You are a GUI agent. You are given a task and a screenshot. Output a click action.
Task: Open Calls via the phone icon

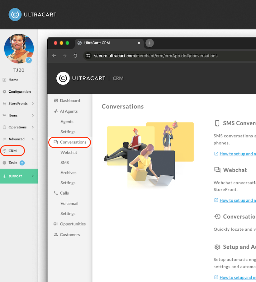click(x=56, y=193)
